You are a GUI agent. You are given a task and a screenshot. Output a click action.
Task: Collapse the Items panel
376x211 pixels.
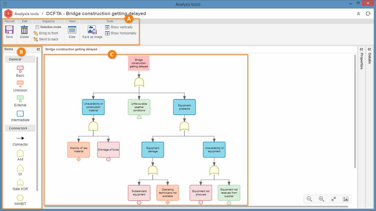pos(38,49)
